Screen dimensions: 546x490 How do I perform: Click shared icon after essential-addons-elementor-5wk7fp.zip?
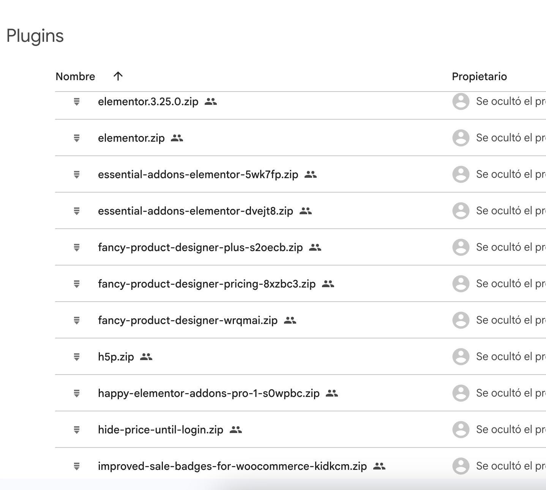tap(311, 175)
